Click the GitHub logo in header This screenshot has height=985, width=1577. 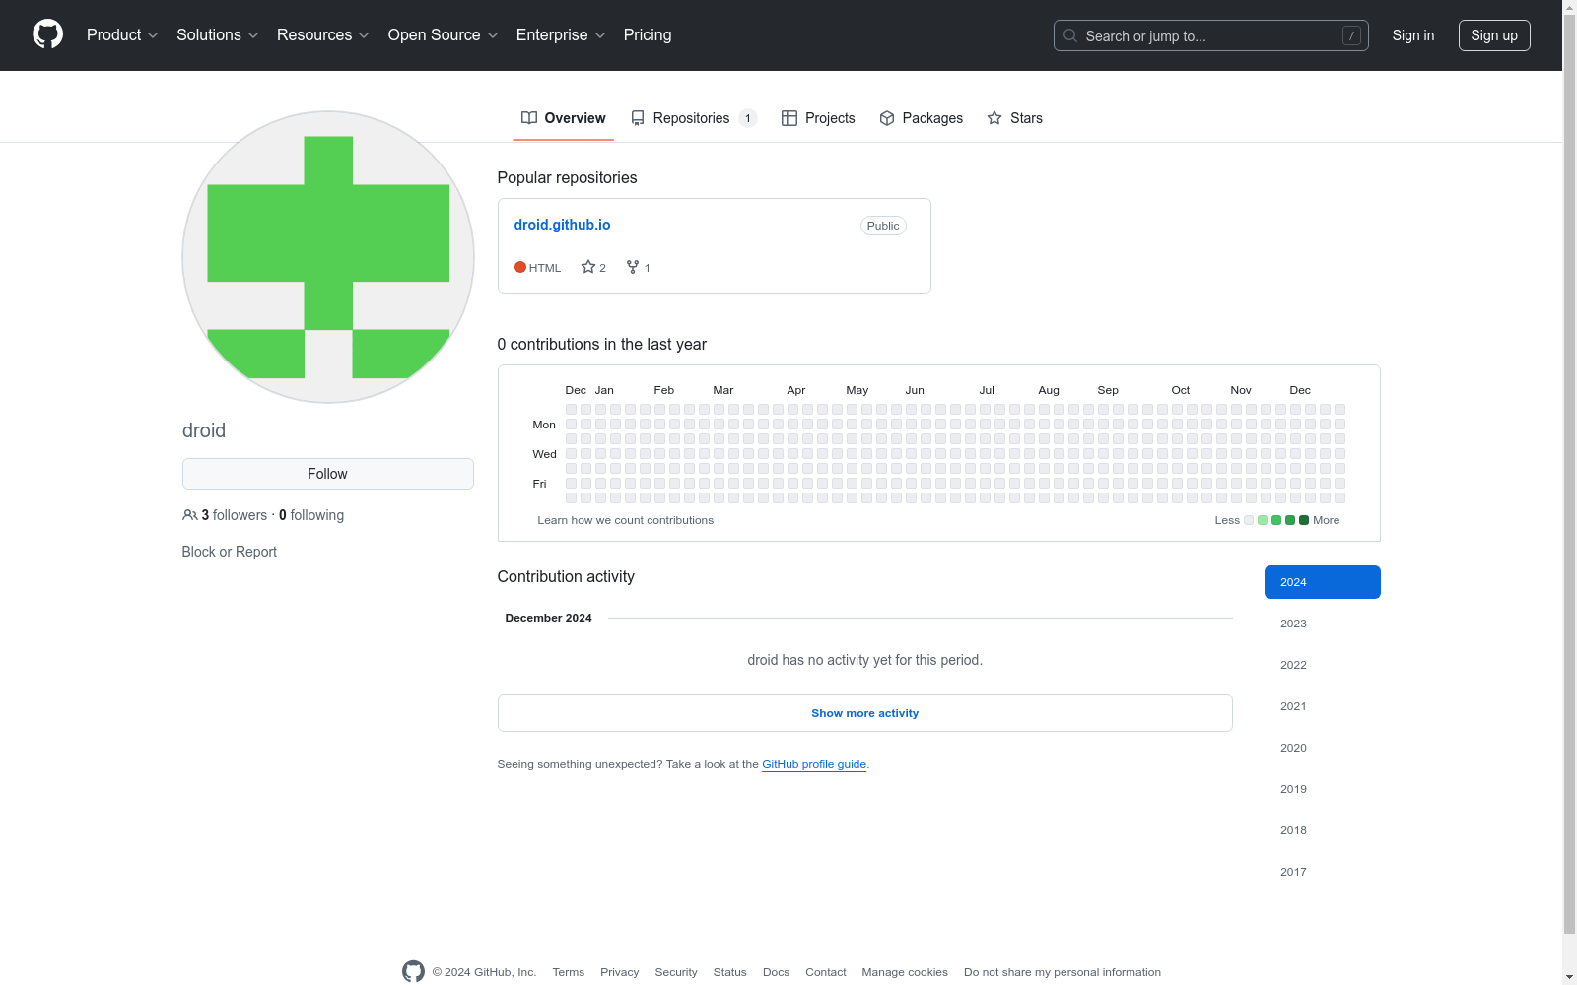coord(47,34)
